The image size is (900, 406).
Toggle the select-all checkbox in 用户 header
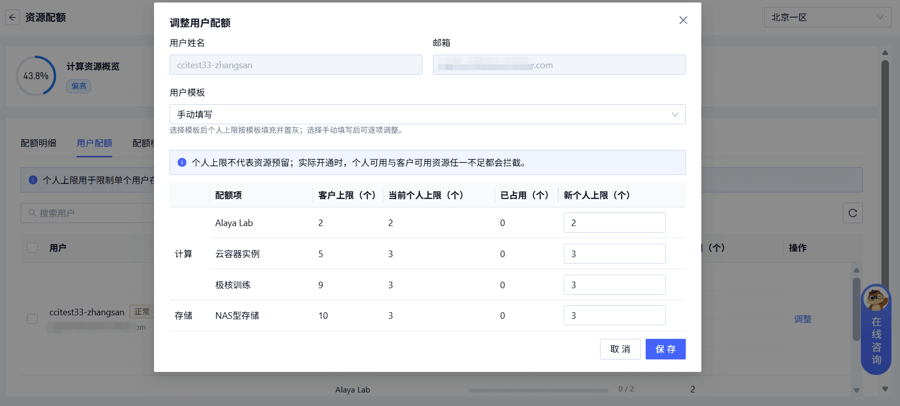[33, 248]
